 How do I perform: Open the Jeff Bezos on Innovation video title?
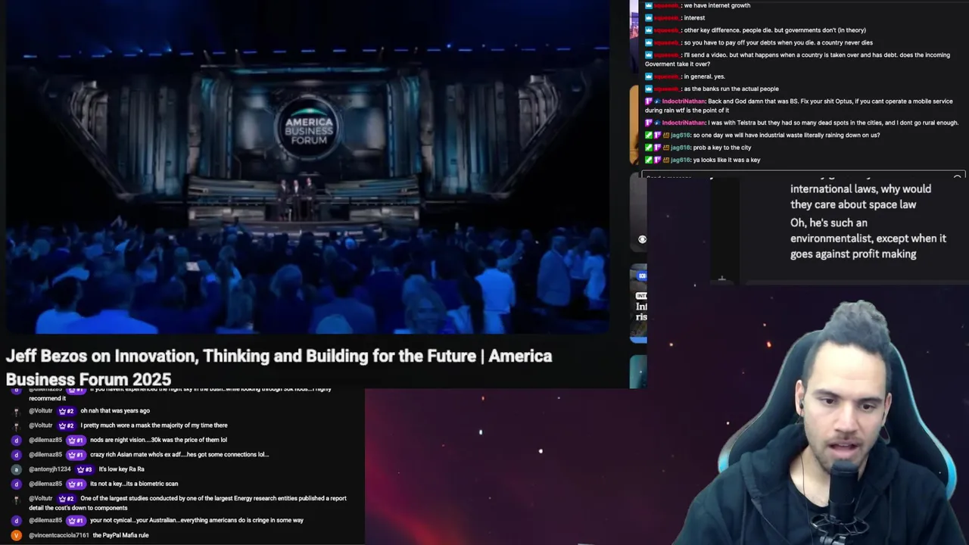pos(279,367)
